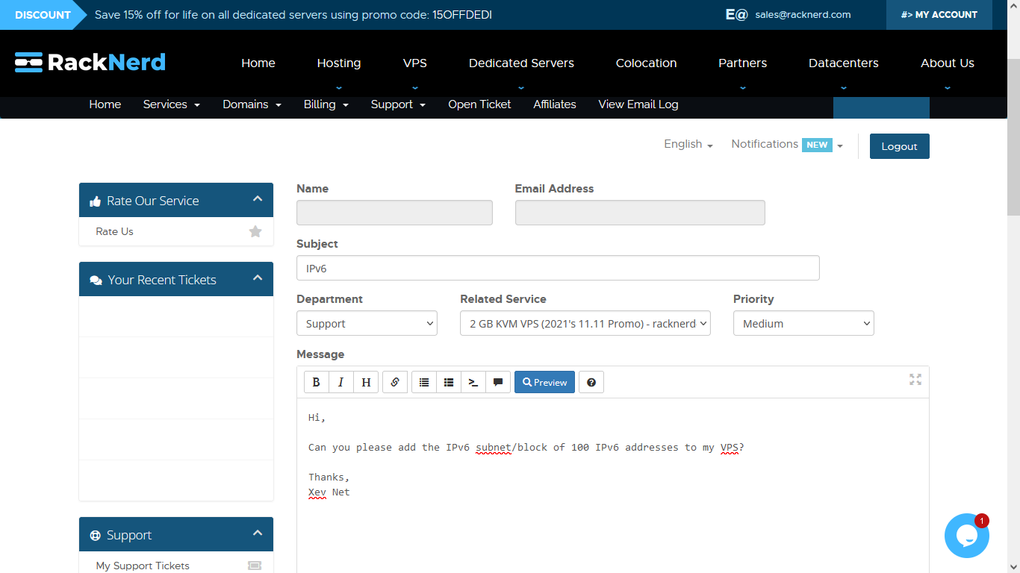Click the Logout button
1020x573 pixels.
pos(899,146)
